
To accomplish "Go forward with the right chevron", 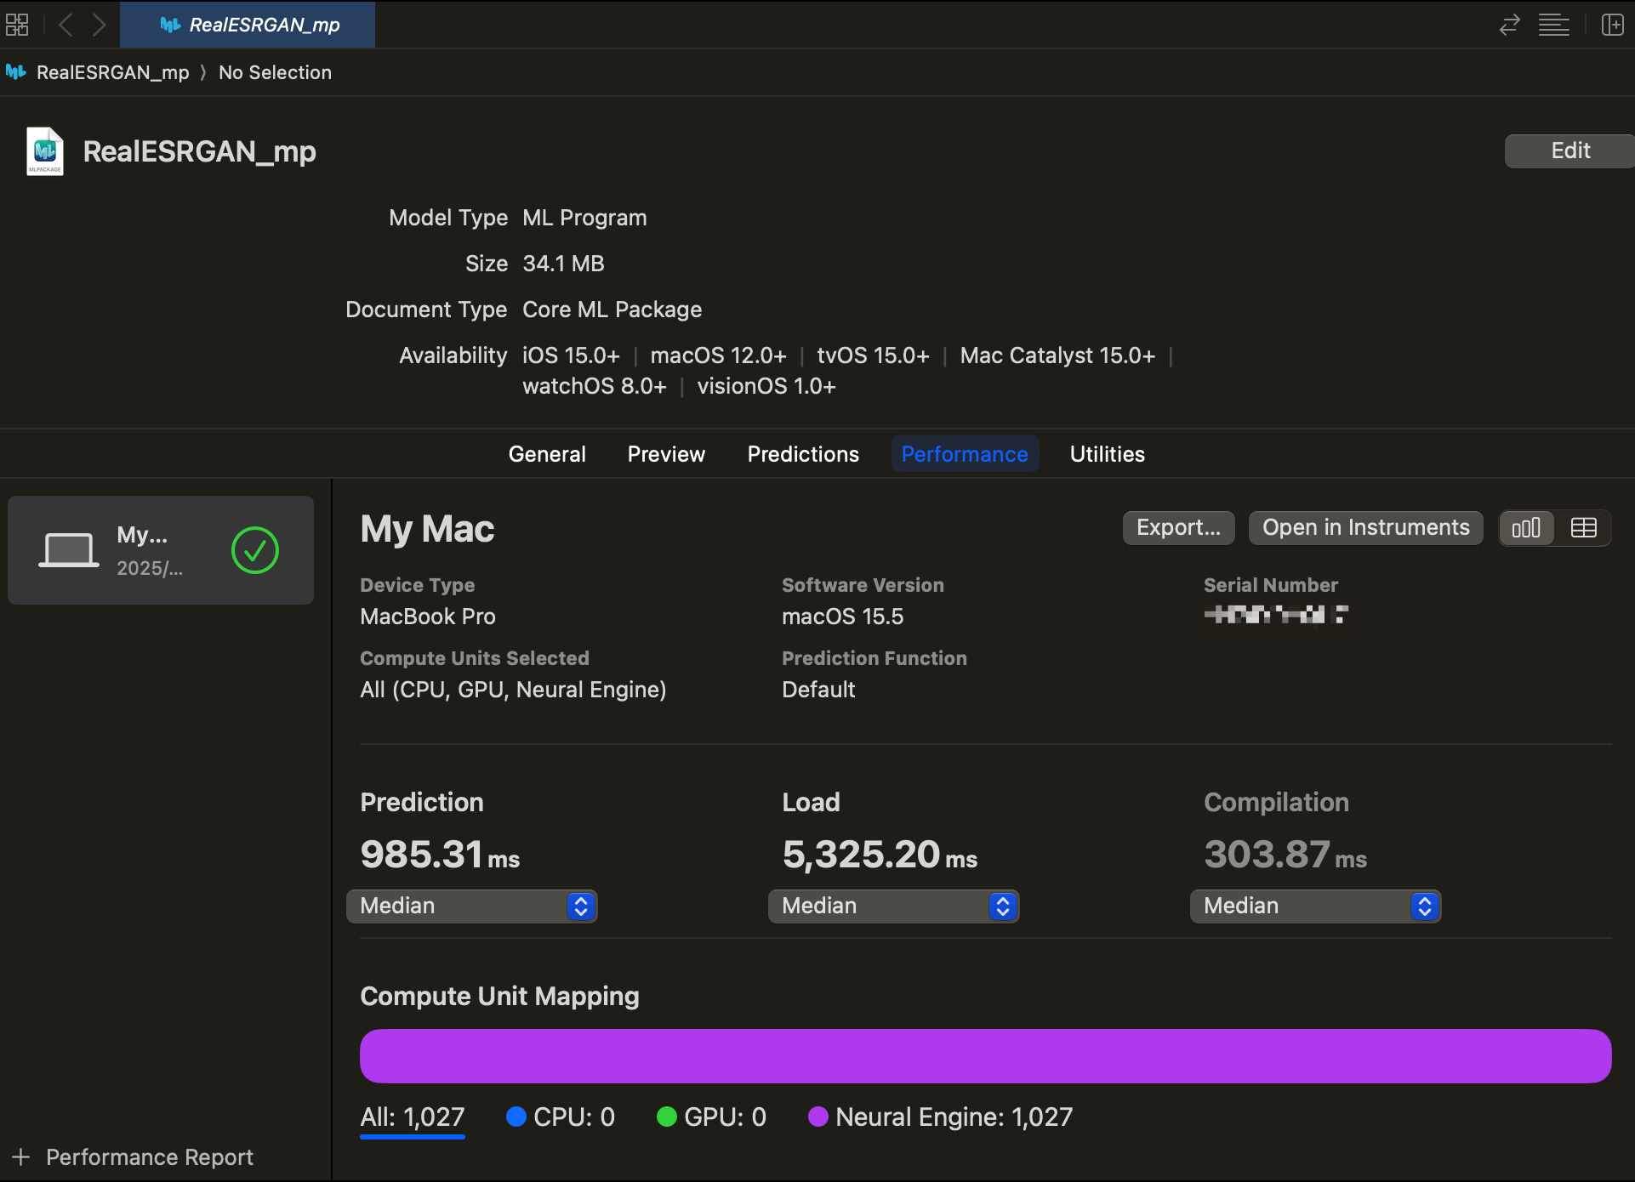I will (99, 25).
